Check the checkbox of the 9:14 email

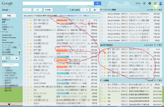[x=25, y=20]
